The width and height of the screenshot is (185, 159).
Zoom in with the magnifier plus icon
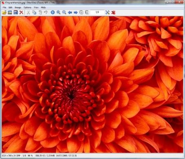click(x=58, y=12)
